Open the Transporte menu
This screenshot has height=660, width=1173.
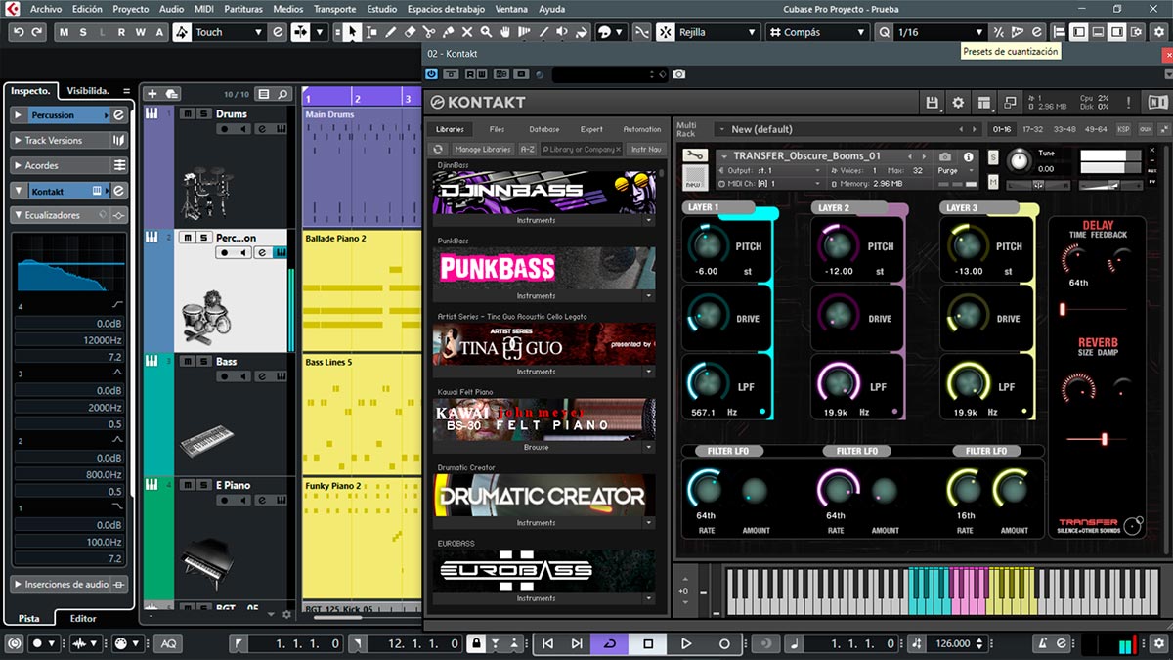[334, 9]
